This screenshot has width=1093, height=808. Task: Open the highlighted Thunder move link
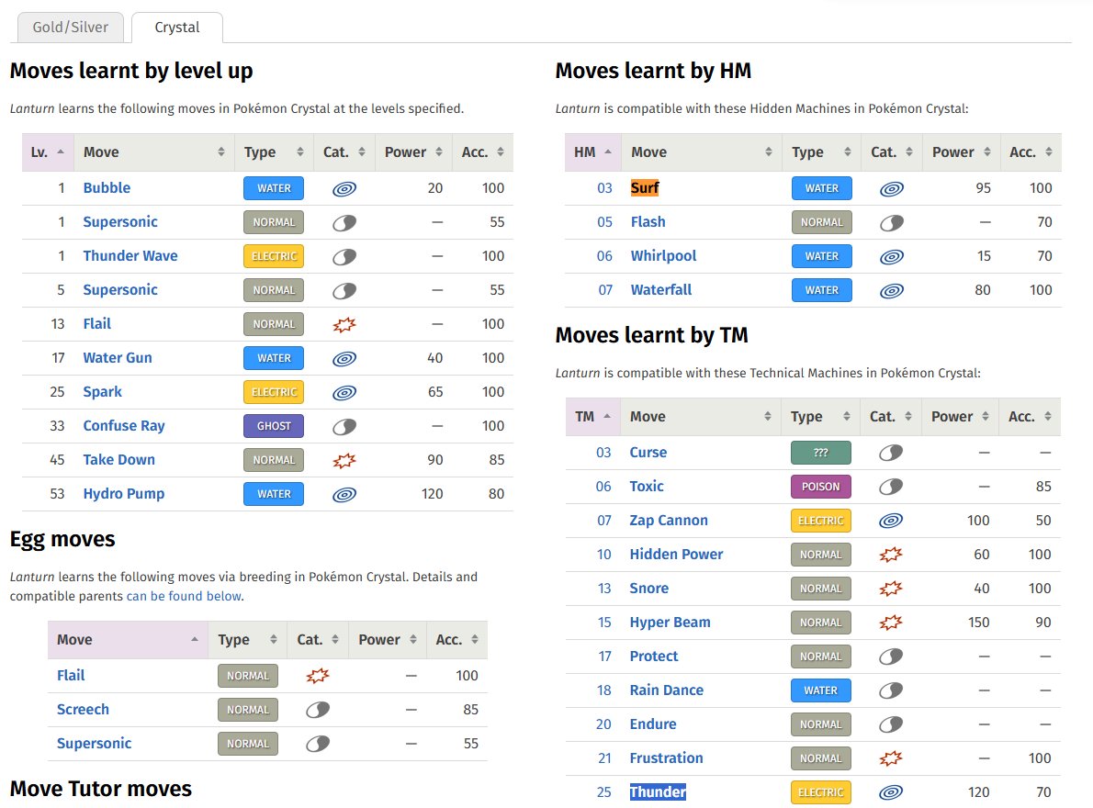[658, 792]
